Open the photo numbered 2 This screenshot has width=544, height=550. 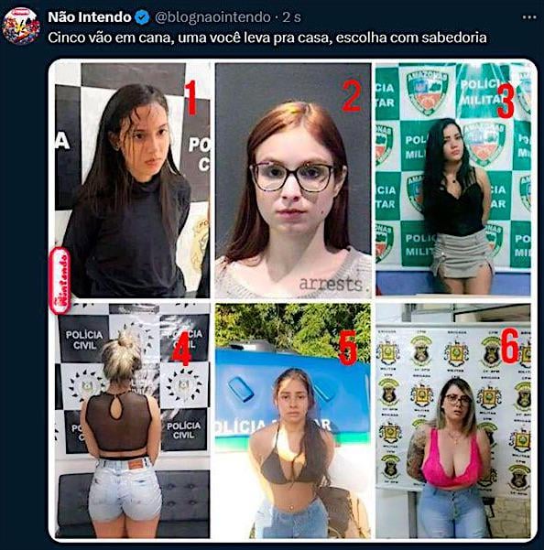[293, 180]
